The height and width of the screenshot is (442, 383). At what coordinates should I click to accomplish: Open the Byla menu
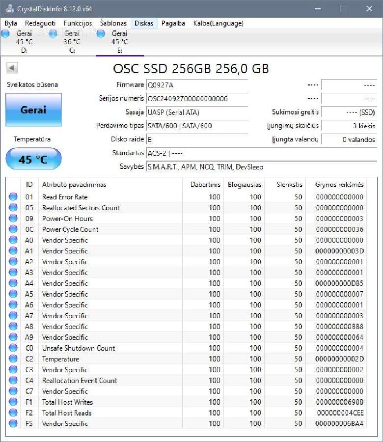coord(11,23)
